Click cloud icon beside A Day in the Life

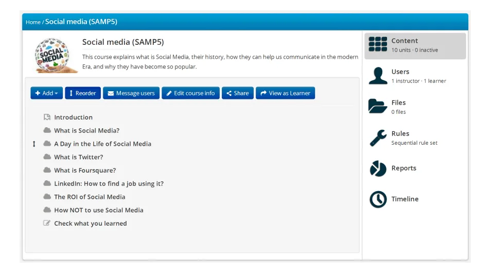click(x=47, y=143)
